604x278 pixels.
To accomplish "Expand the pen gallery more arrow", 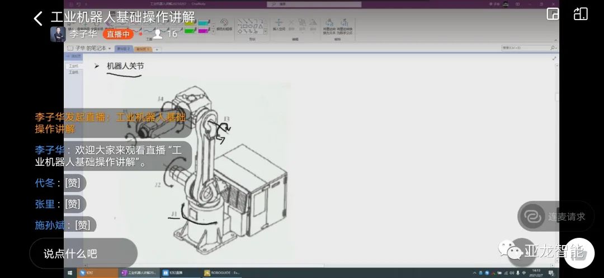I will pos(214,32).
